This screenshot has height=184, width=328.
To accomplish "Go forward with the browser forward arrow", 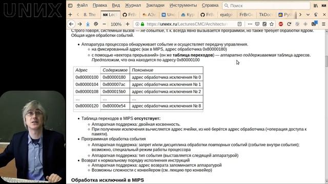I will 79,24.
